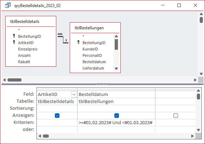The image size is (205, 144).
Task: Click left arrow of table pane horizontal scrollbar
Action: tap(4, 80)
